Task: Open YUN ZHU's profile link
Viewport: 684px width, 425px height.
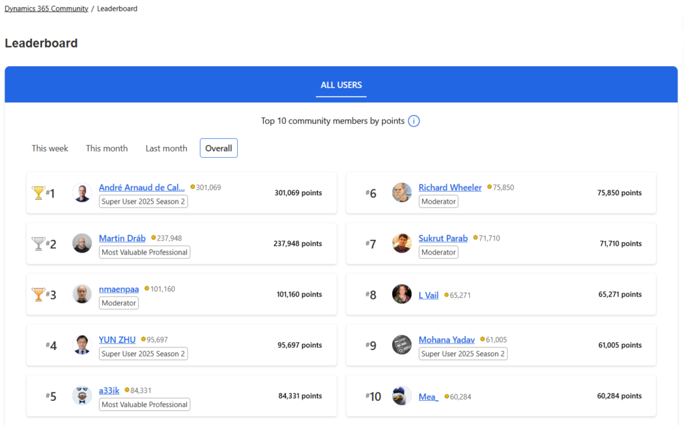Action: point(117,339)
